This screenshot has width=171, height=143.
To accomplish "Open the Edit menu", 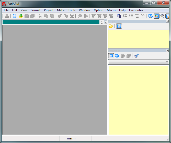I will pos(15,10).
